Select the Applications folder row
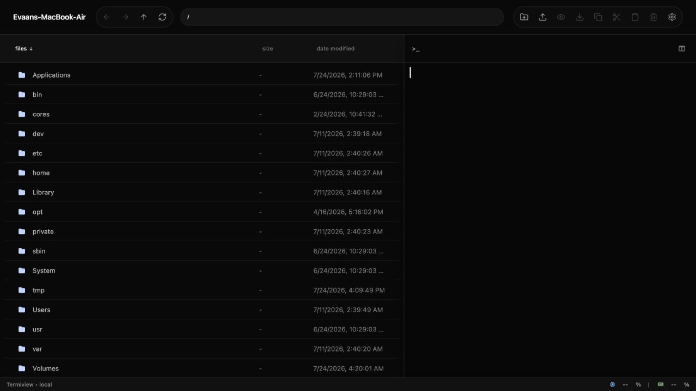The width and height of the screenshot is (696, 391). click(x=202, y=75)
